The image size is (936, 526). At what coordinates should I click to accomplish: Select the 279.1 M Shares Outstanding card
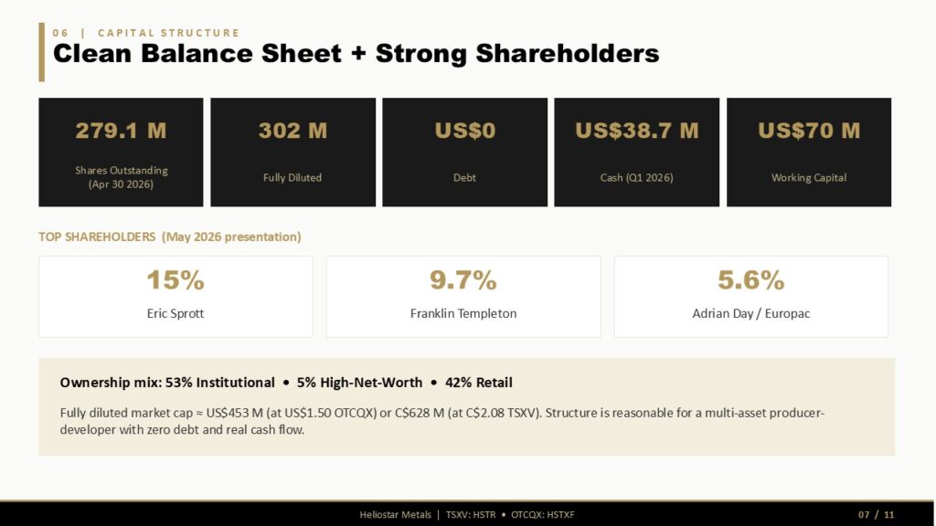[121, 153]
